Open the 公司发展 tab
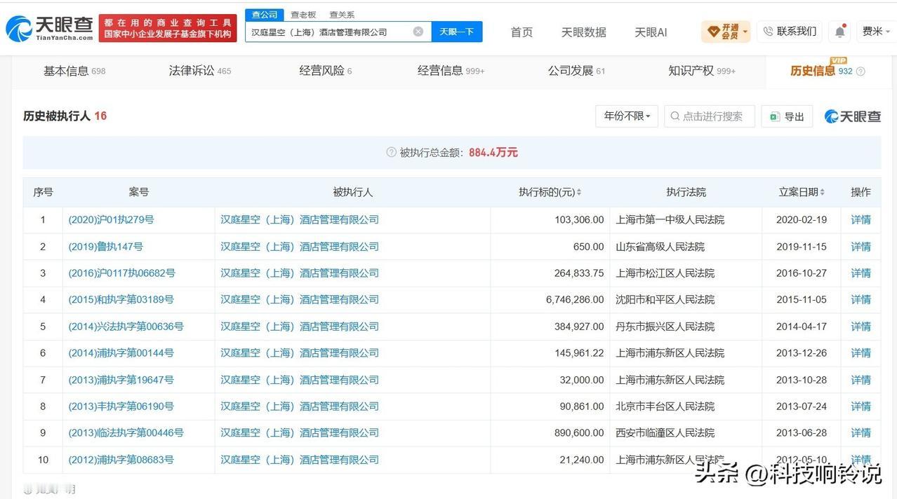This screenshot has width=897, height=499. pyautogui.click(x=577, y=71)
